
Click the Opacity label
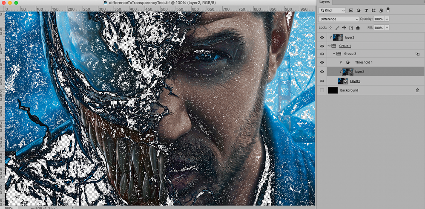[366, 19]
